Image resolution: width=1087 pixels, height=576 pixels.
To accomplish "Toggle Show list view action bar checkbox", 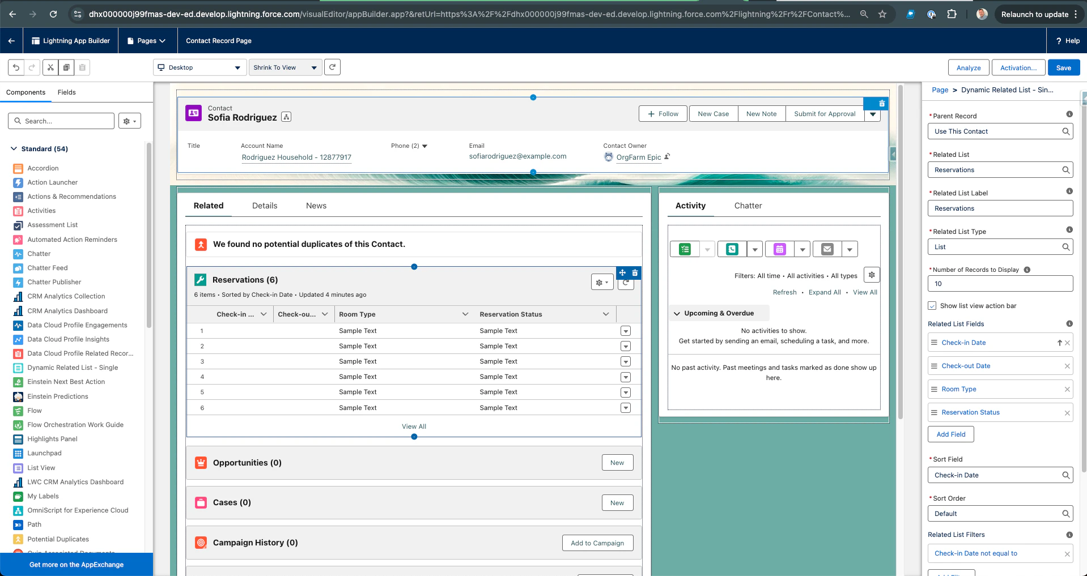I will point(932,306).
